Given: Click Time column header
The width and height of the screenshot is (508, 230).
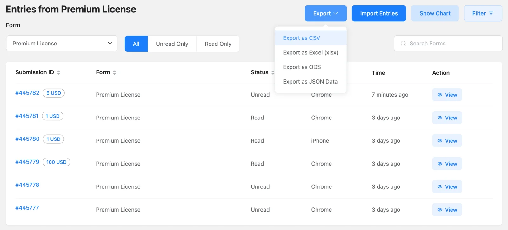Looking at the screenshot, I should pos(378,73).
